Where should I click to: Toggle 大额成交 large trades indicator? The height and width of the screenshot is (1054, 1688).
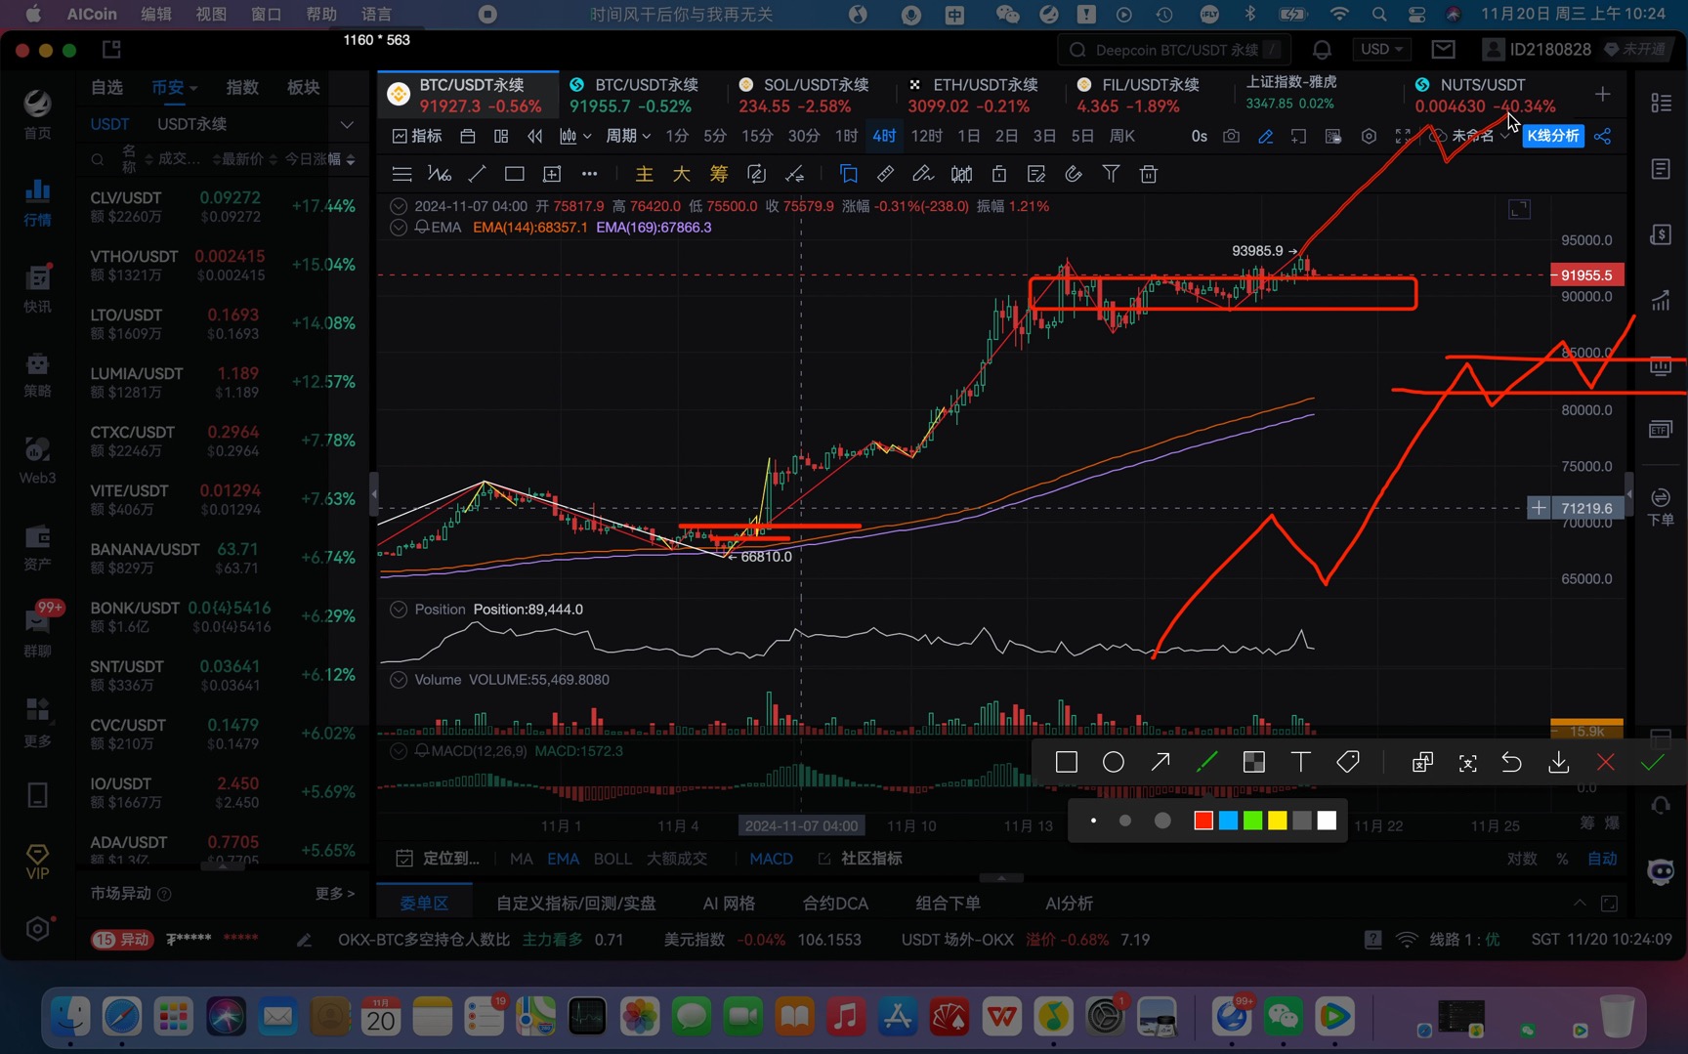click(677, 858)
